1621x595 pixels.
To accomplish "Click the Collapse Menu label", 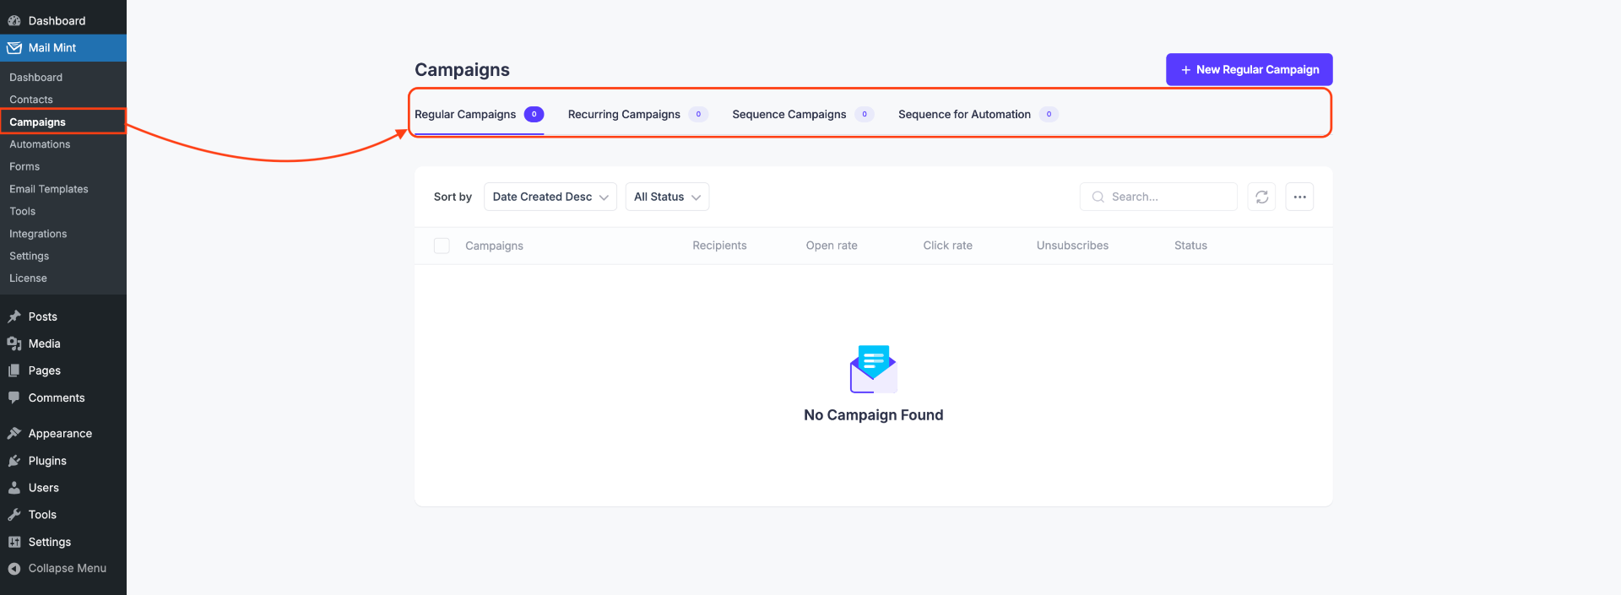I will (68, 569).
